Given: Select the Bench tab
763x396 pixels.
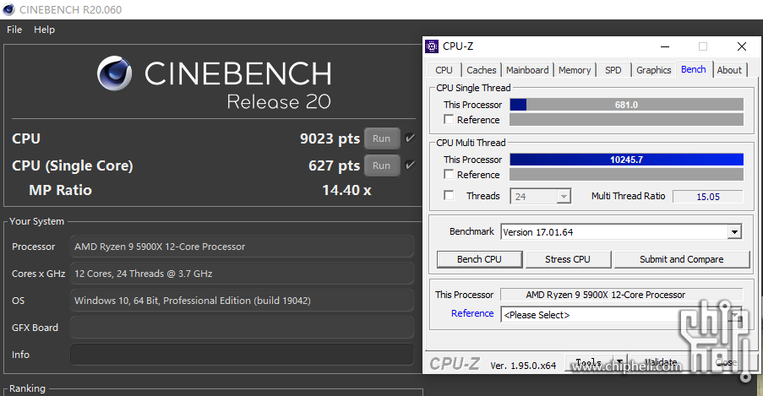Looking at the screenshot, I should 694,69.
